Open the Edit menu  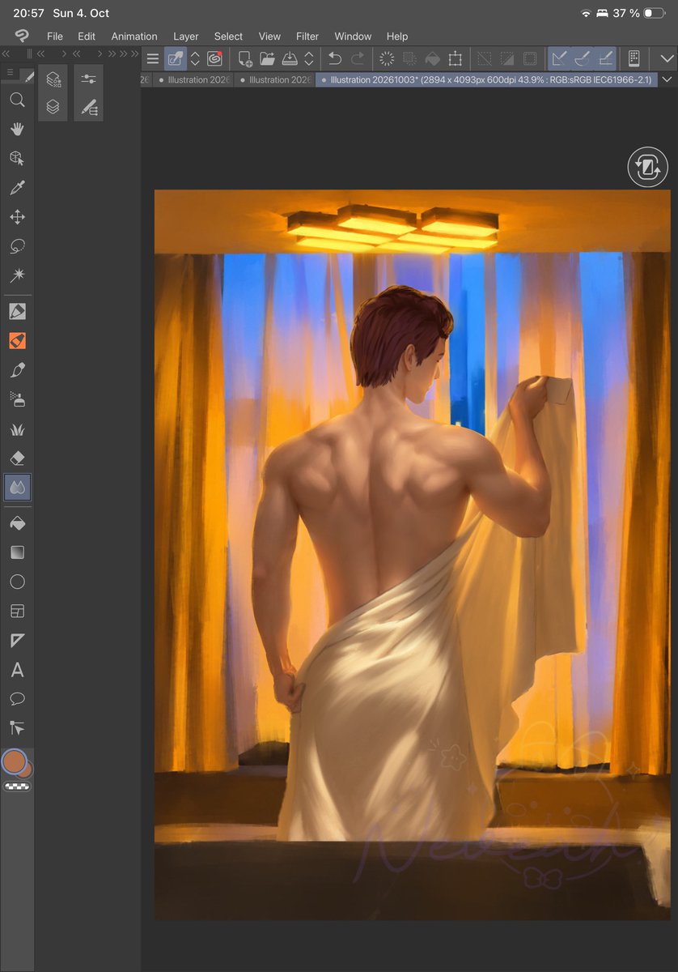tap(87, 36)
